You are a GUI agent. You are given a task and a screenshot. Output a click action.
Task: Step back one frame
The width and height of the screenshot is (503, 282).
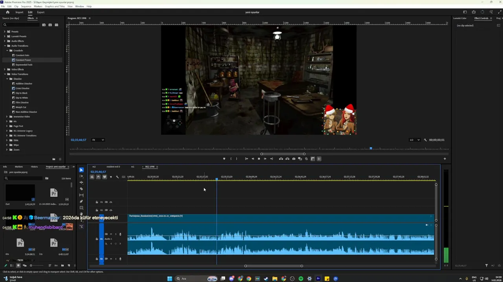pos(253,159)
